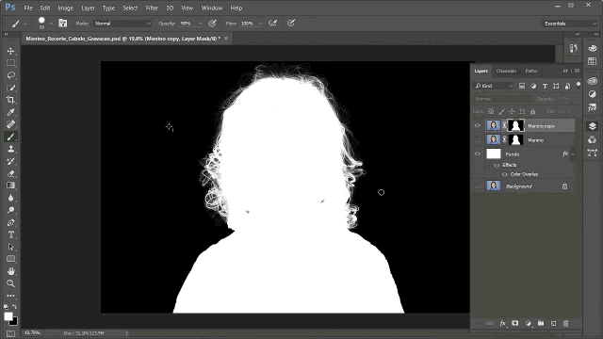Select the Rectangular Marquee tool
Image resolution: width=603 pixels, height=339 pixels.
(x=10, y=63)
